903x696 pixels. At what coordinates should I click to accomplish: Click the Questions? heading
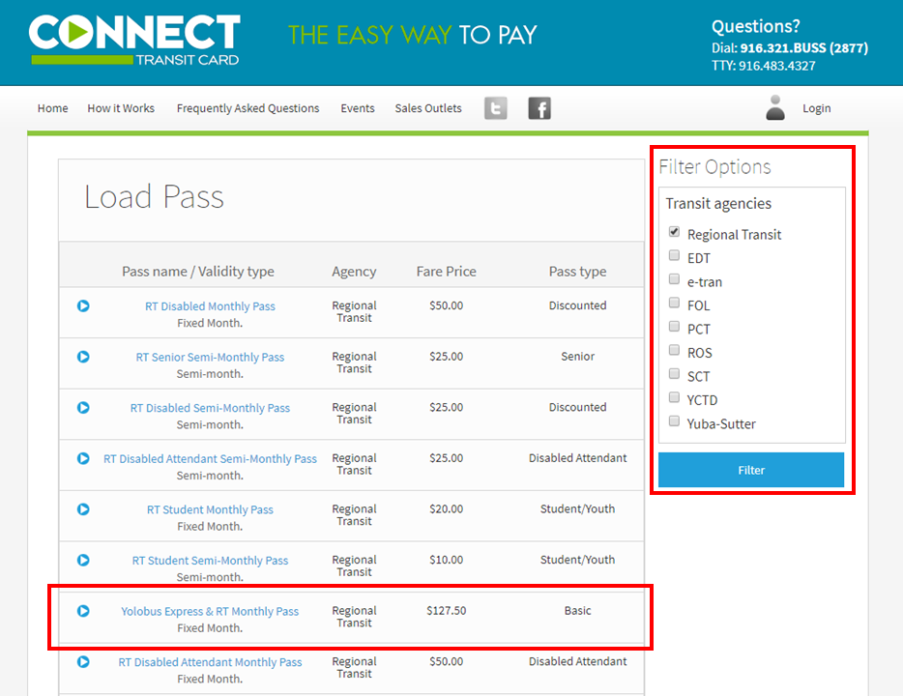click(x=756, y=26)
